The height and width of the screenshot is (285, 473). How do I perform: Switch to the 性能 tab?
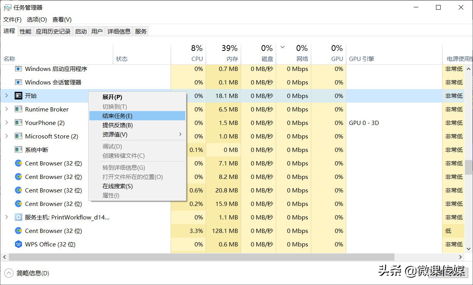(25, 32)
